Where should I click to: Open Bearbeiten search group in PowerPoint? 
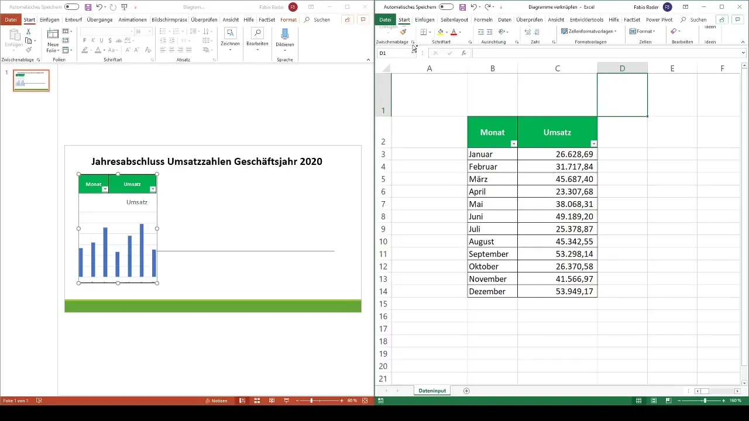click(257, 37)
